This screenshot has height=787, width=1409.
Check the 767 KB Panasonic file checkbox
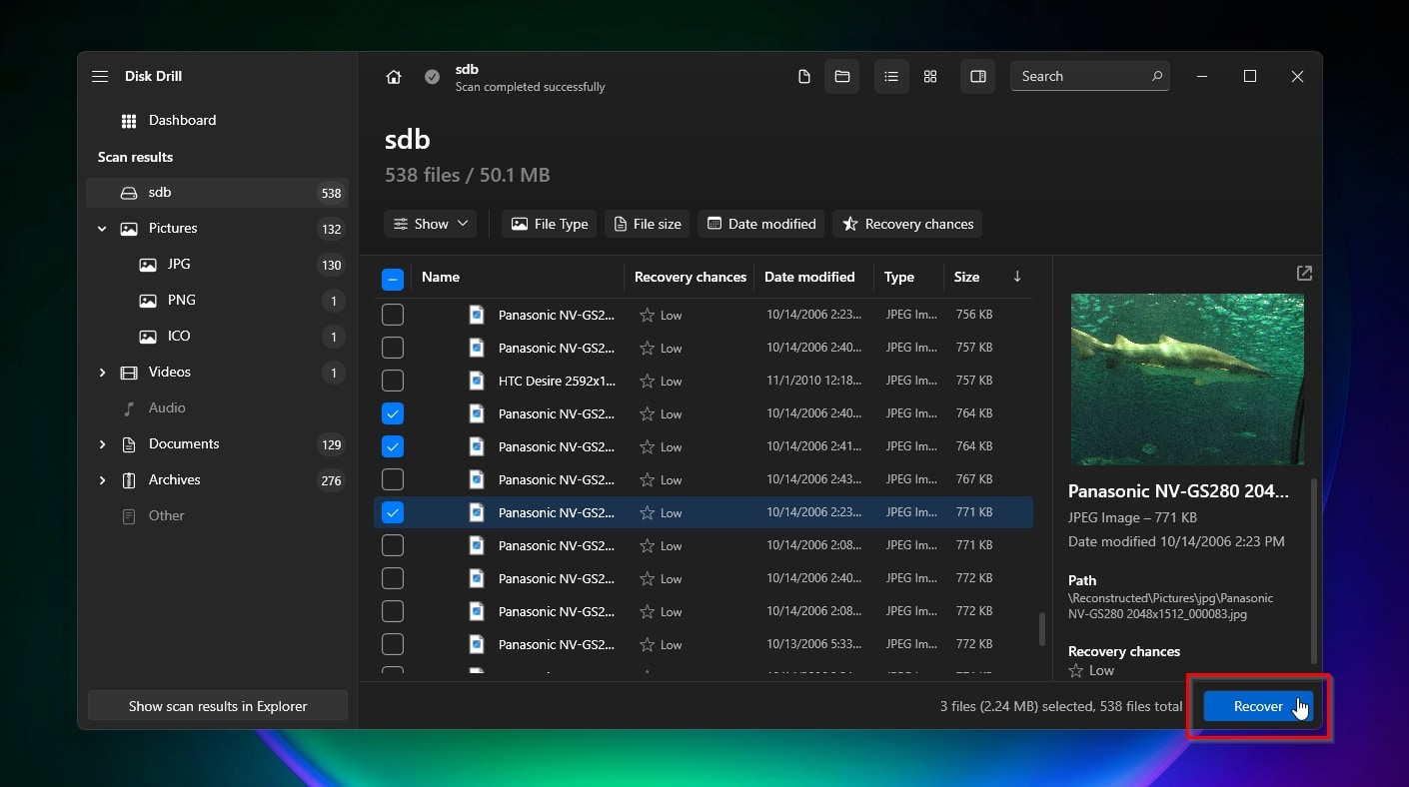(x=393, y=479)
